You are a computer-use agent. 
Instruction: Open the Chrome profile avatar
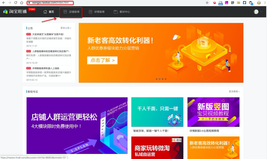(x=259, y=3)
